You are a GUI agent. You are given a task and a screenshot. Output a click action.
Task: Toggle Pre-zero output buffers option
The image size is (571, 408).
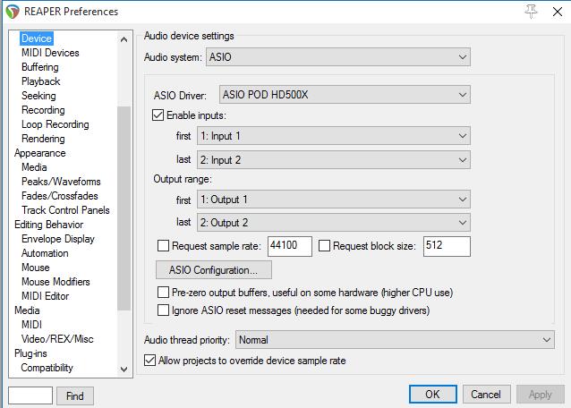click(x=163, y=293)
